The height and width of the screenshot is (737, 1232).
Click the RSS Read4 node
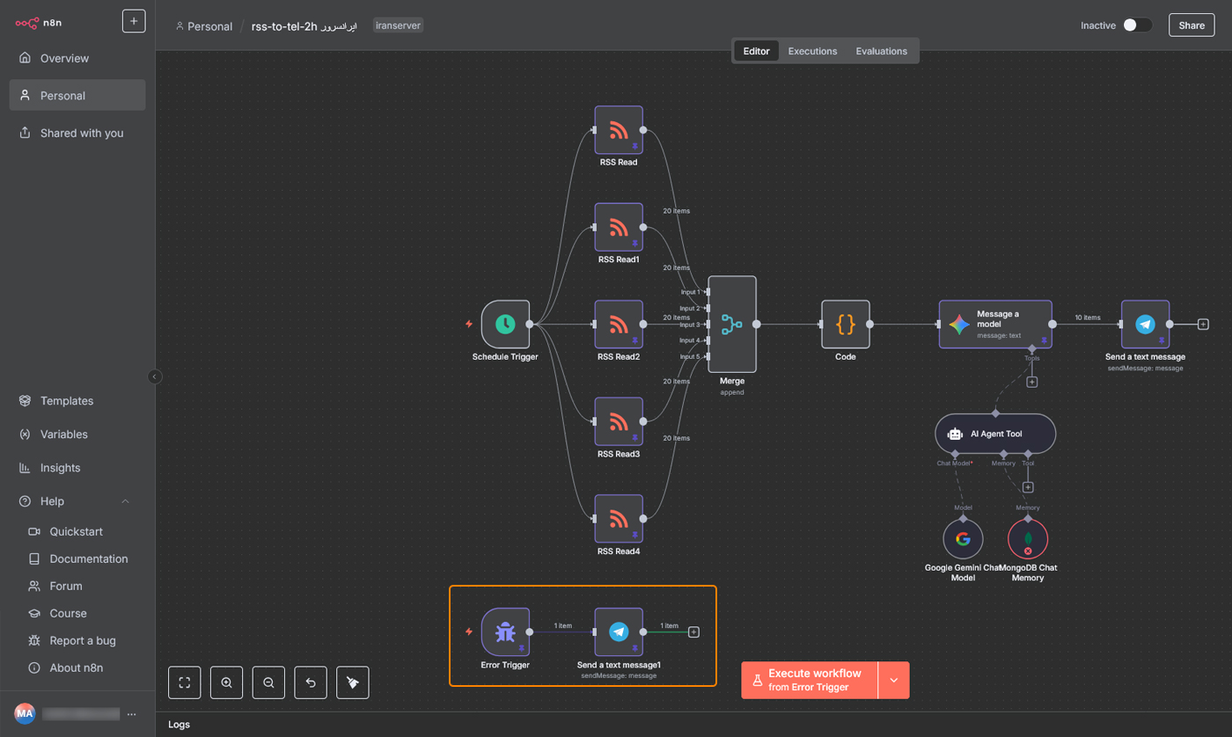[x=619, y=518]
